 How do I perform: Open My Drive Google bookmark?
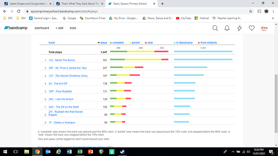(123, 18)
